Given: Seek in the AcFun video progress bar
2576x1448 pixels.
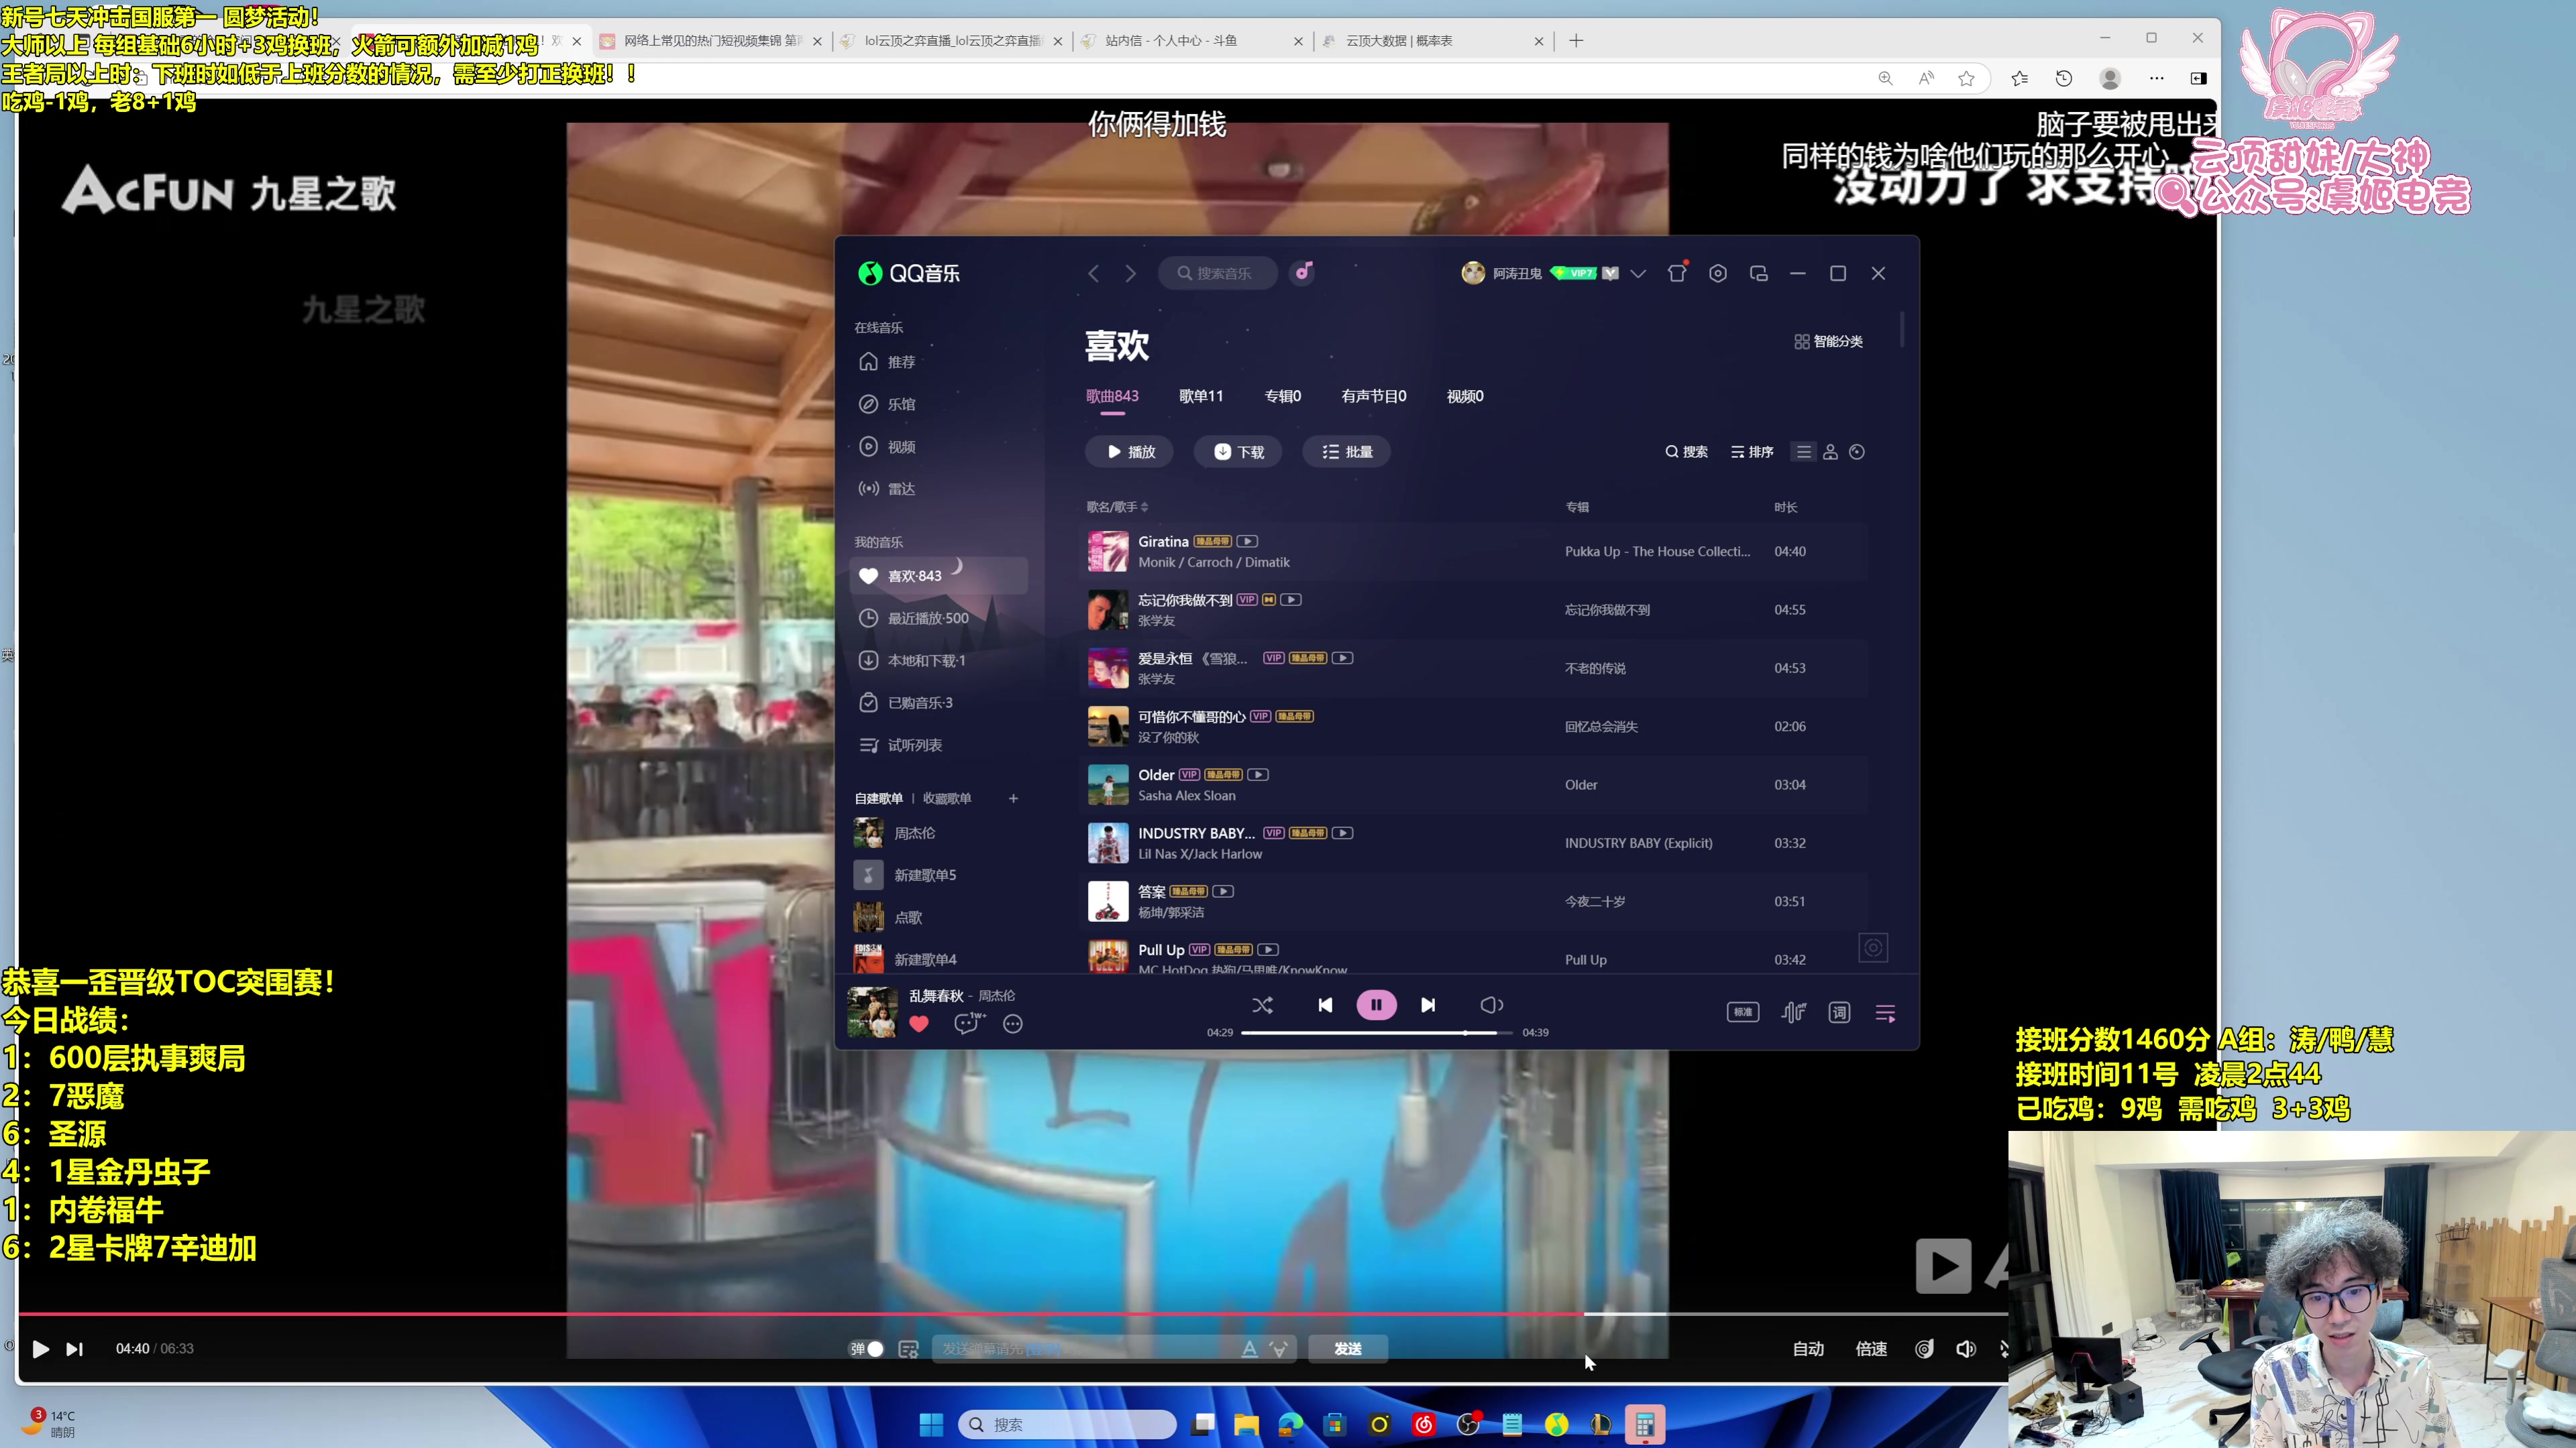Looking at the screenshot, I should coord(1012,1313).
